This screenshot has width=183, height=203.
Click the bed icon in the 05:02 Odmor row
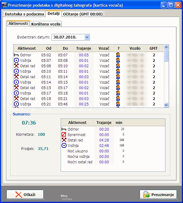[16, 55]
